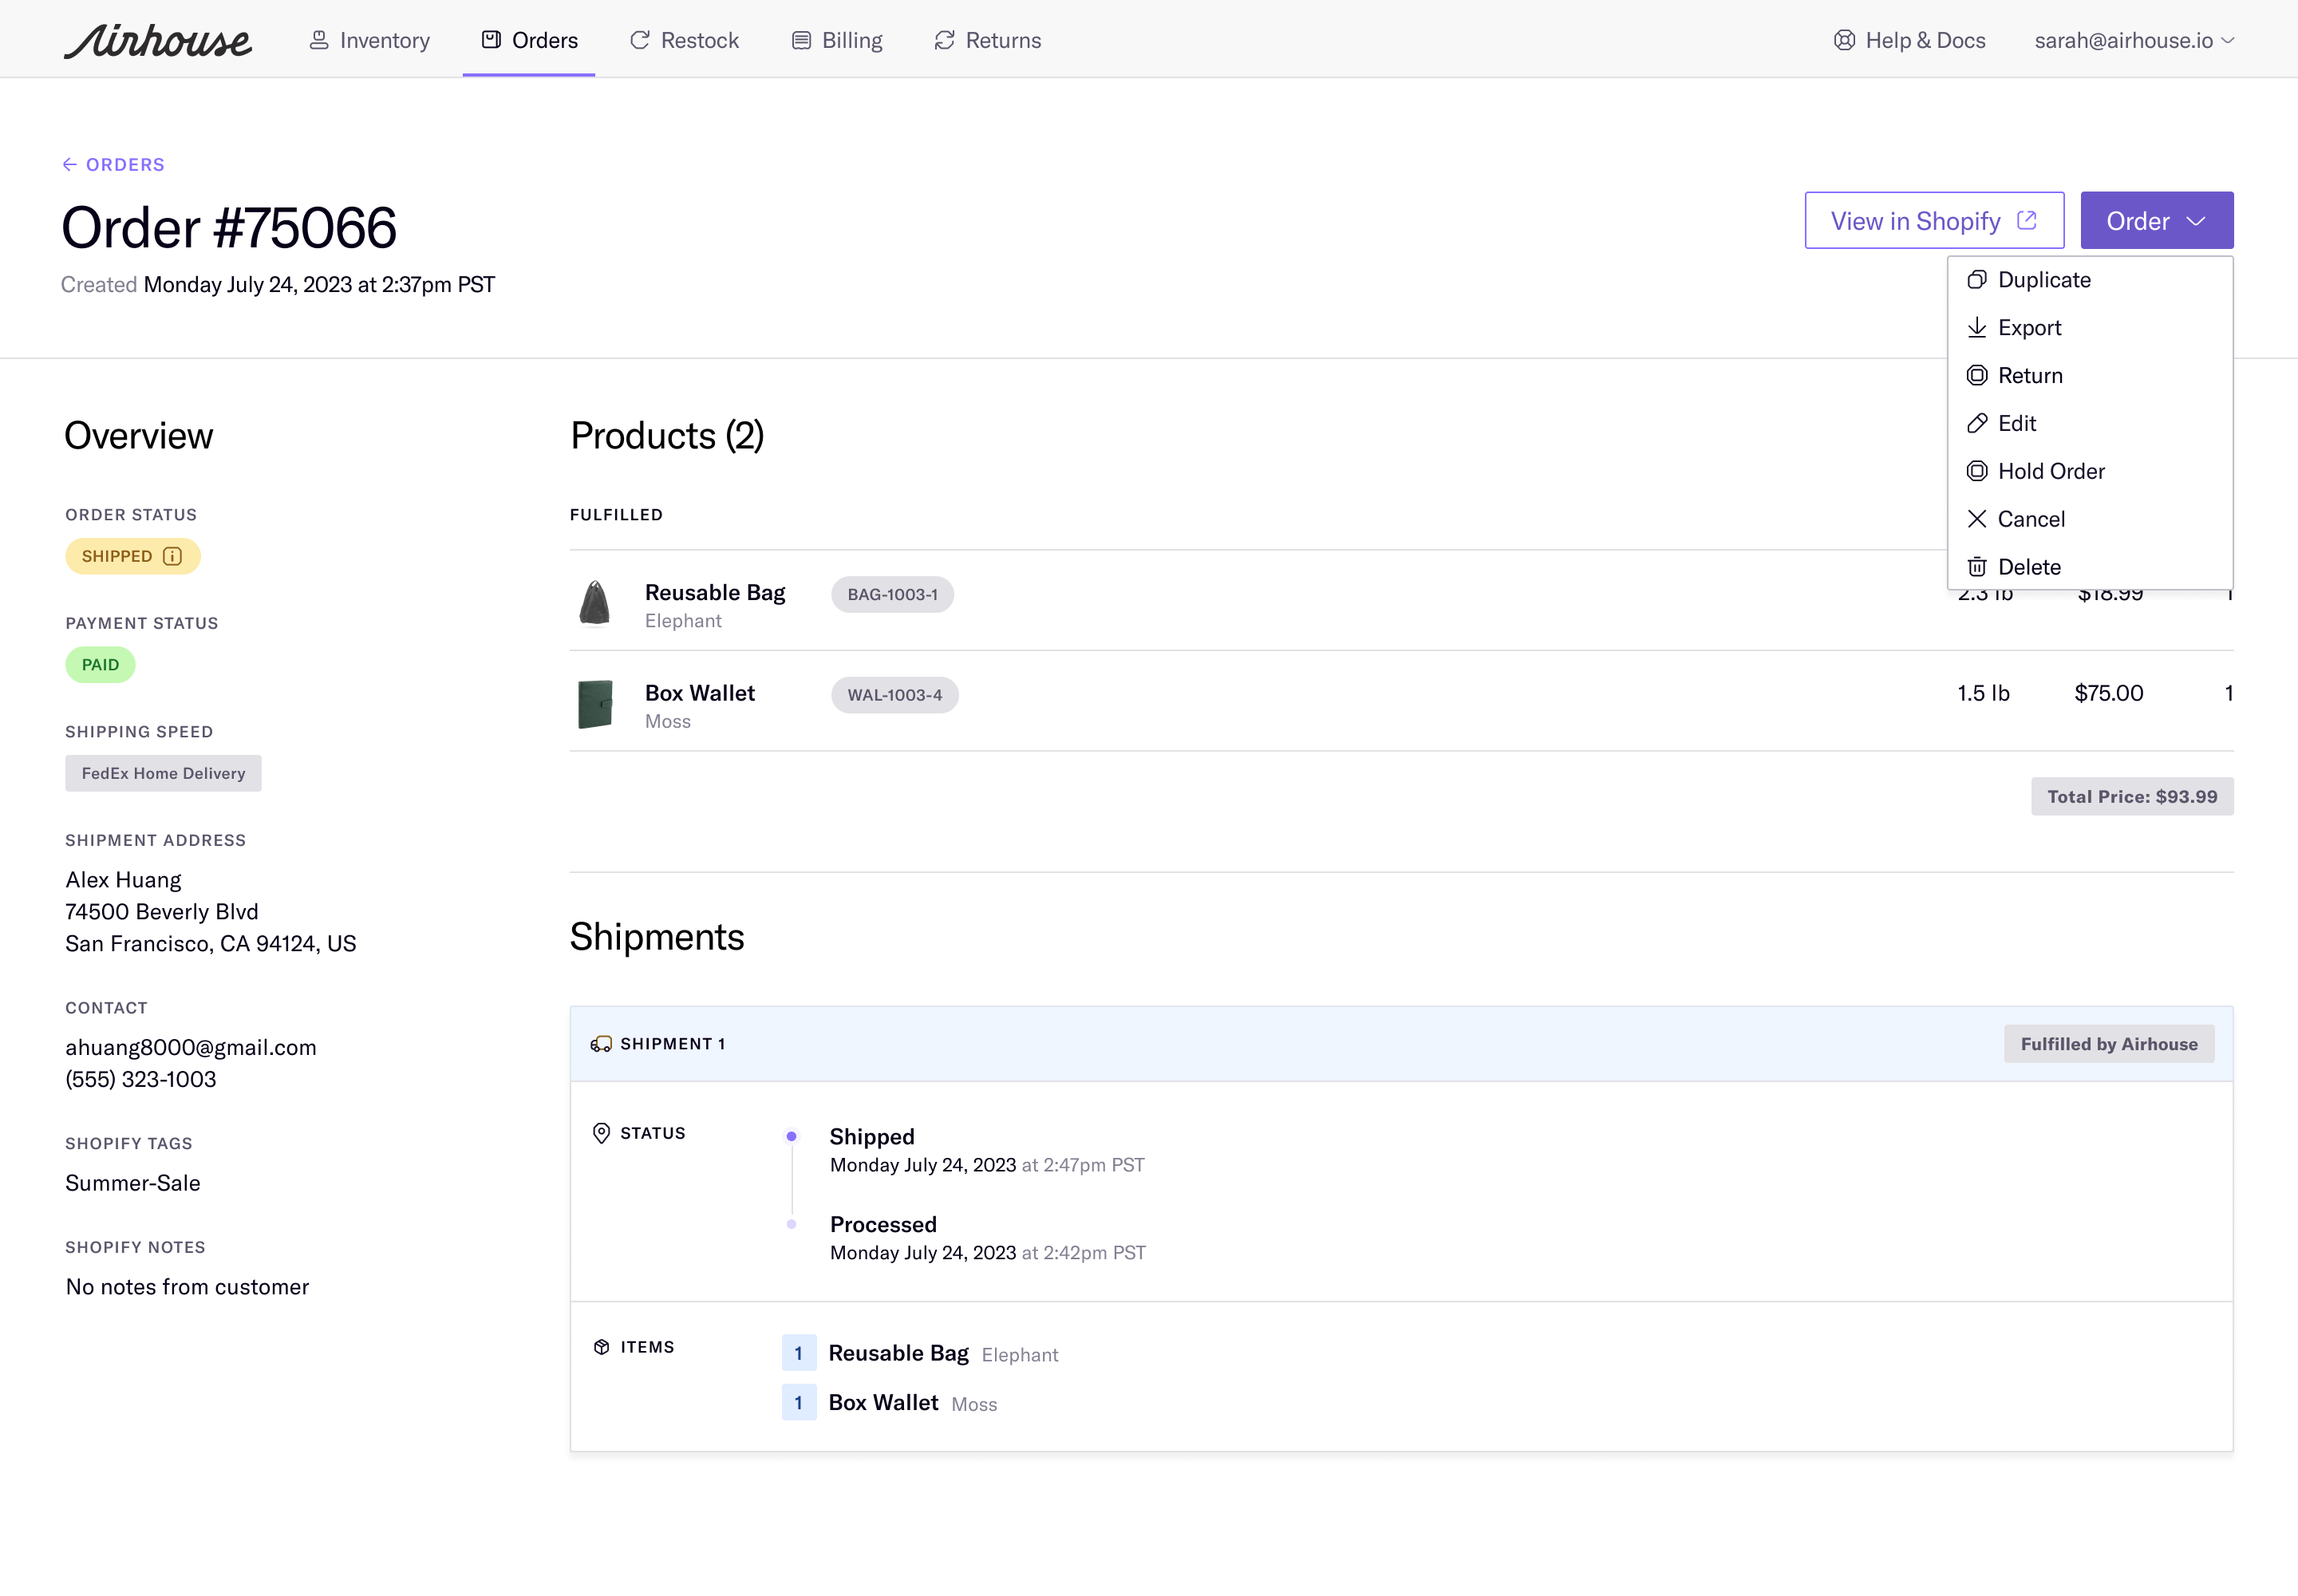Click the lifebuoy icon for Help & Docs
The height and width of the screenshot is (1596, 2298).
coord(1844,40)
